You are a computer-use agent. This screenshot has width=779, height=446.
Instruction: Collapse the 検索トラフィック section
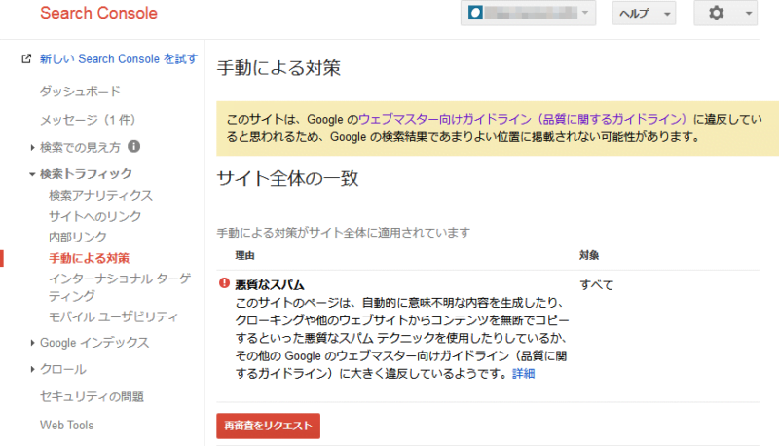click(85, 174)
